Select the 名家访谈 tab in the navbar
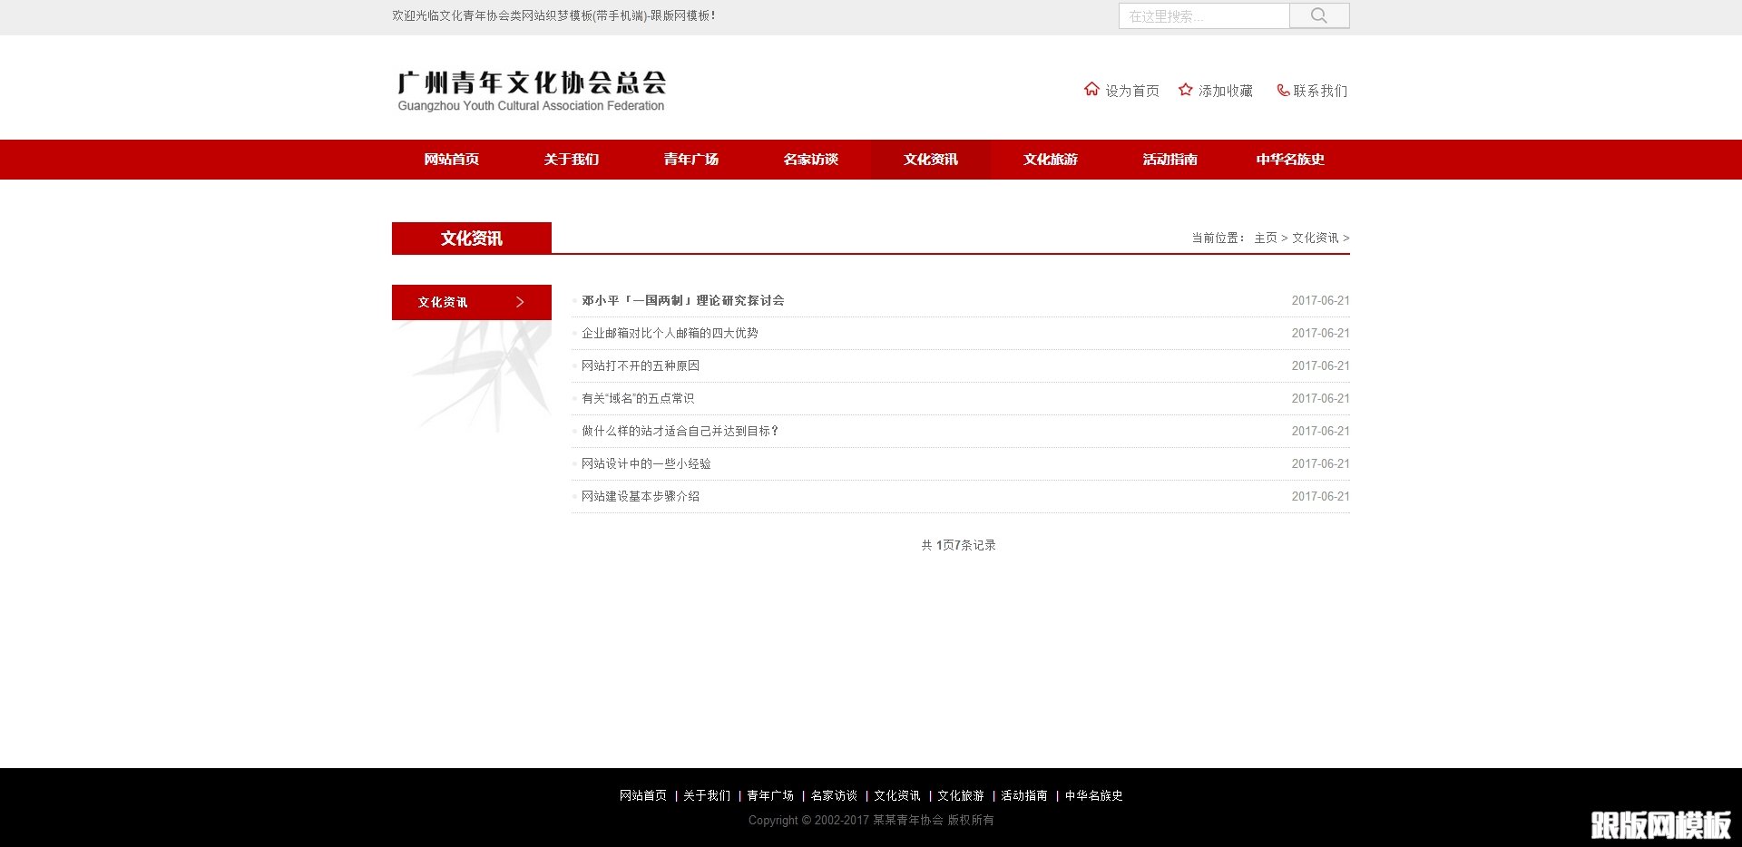The width and height of the screenshot is (1742, 847). (x=811, y=159)
